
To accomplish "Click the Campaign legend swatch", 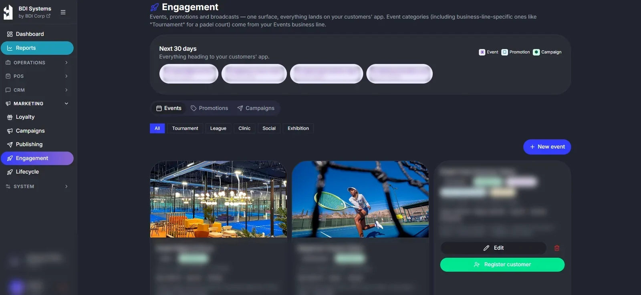I will [536, 52].
